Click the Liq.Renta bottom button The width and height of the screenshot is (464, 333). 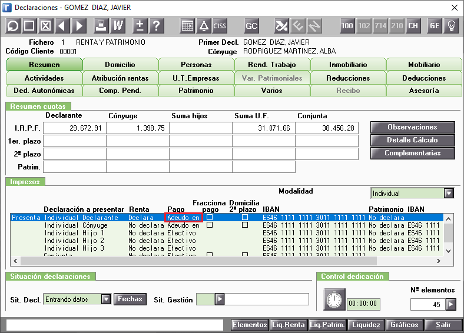(289, 325)
